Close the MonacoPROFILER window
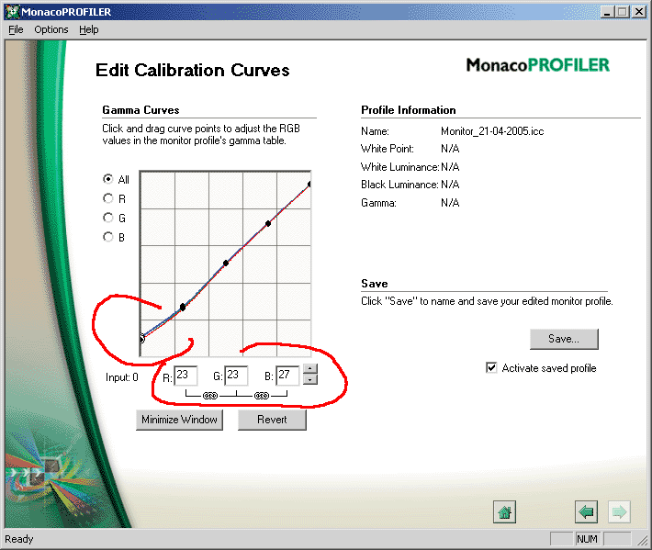652x550 pixels. point(639,12)
